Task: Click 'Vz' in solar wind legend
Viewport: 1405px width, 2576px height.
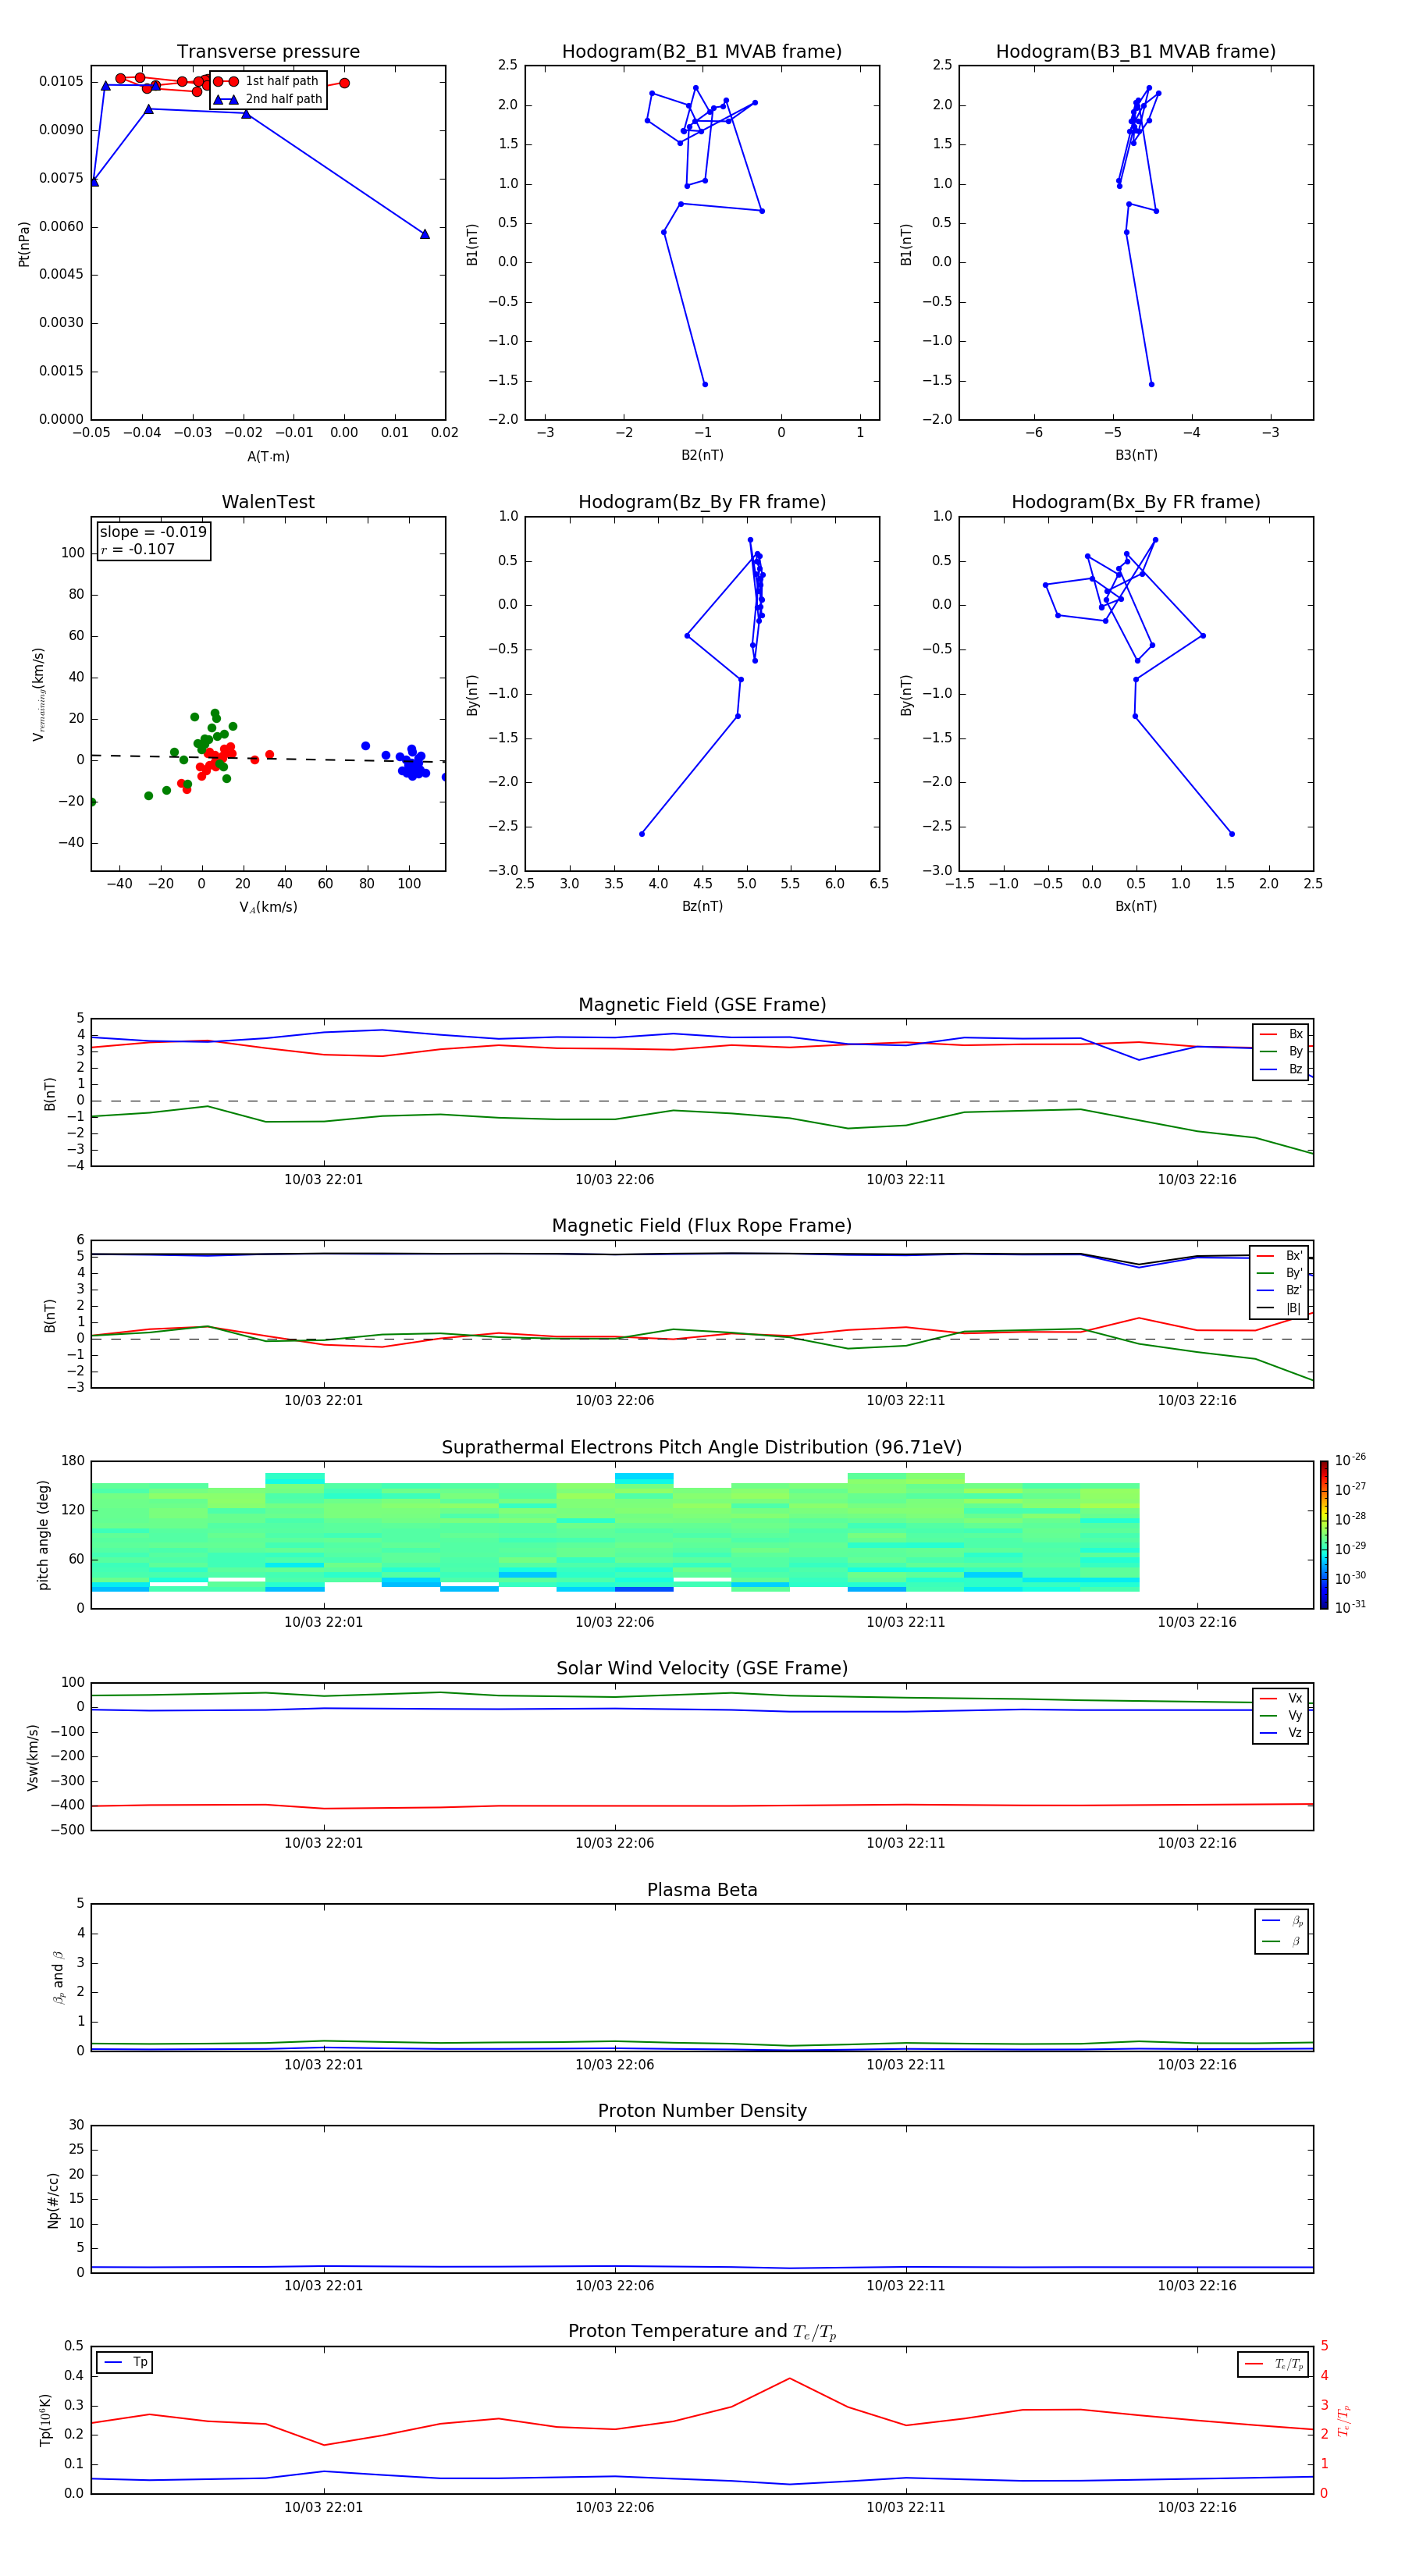Action: click(1282, 1733)
